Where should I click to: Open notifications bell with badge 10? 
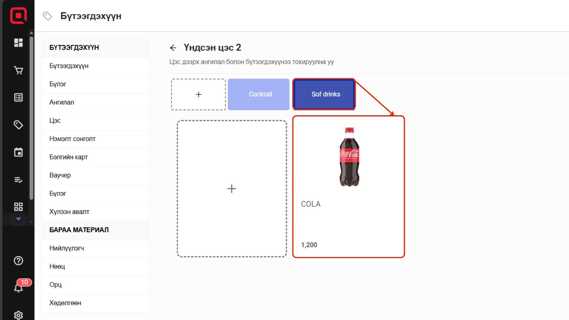[x=19, y=287]
